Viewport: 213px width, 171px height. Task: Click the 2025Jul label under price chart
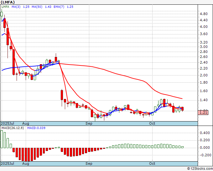pyautogui.click(x=8, y=123)
